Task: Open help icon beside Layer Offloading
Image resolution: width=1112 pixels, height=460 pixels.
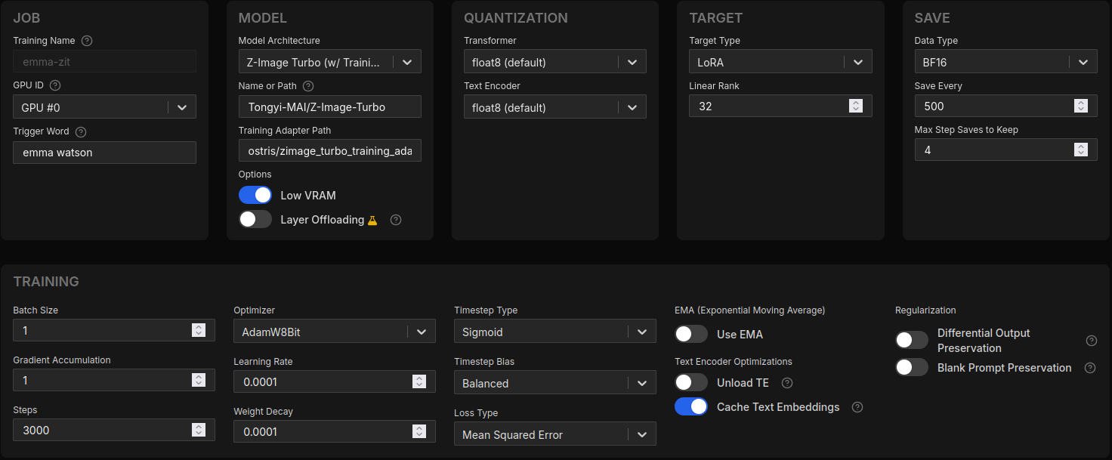Action: tap(396, 220)
